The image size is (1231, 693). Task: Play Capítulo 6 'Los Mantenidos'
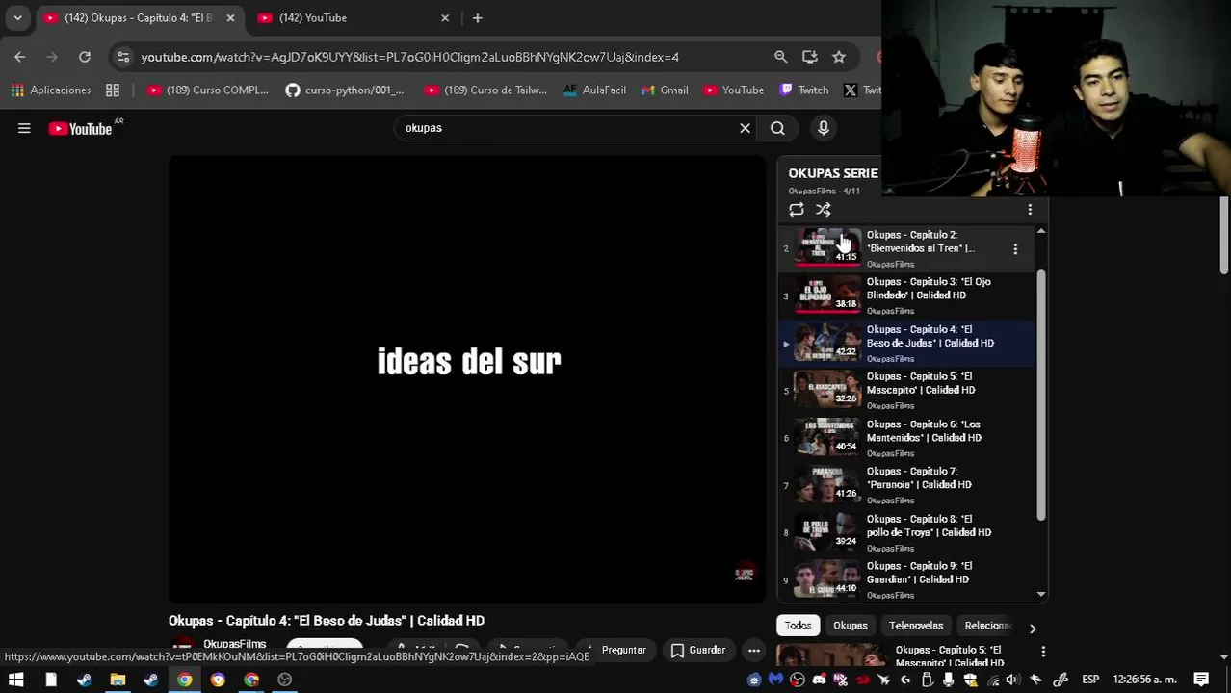pyautogui.click(x=905, y=438)
